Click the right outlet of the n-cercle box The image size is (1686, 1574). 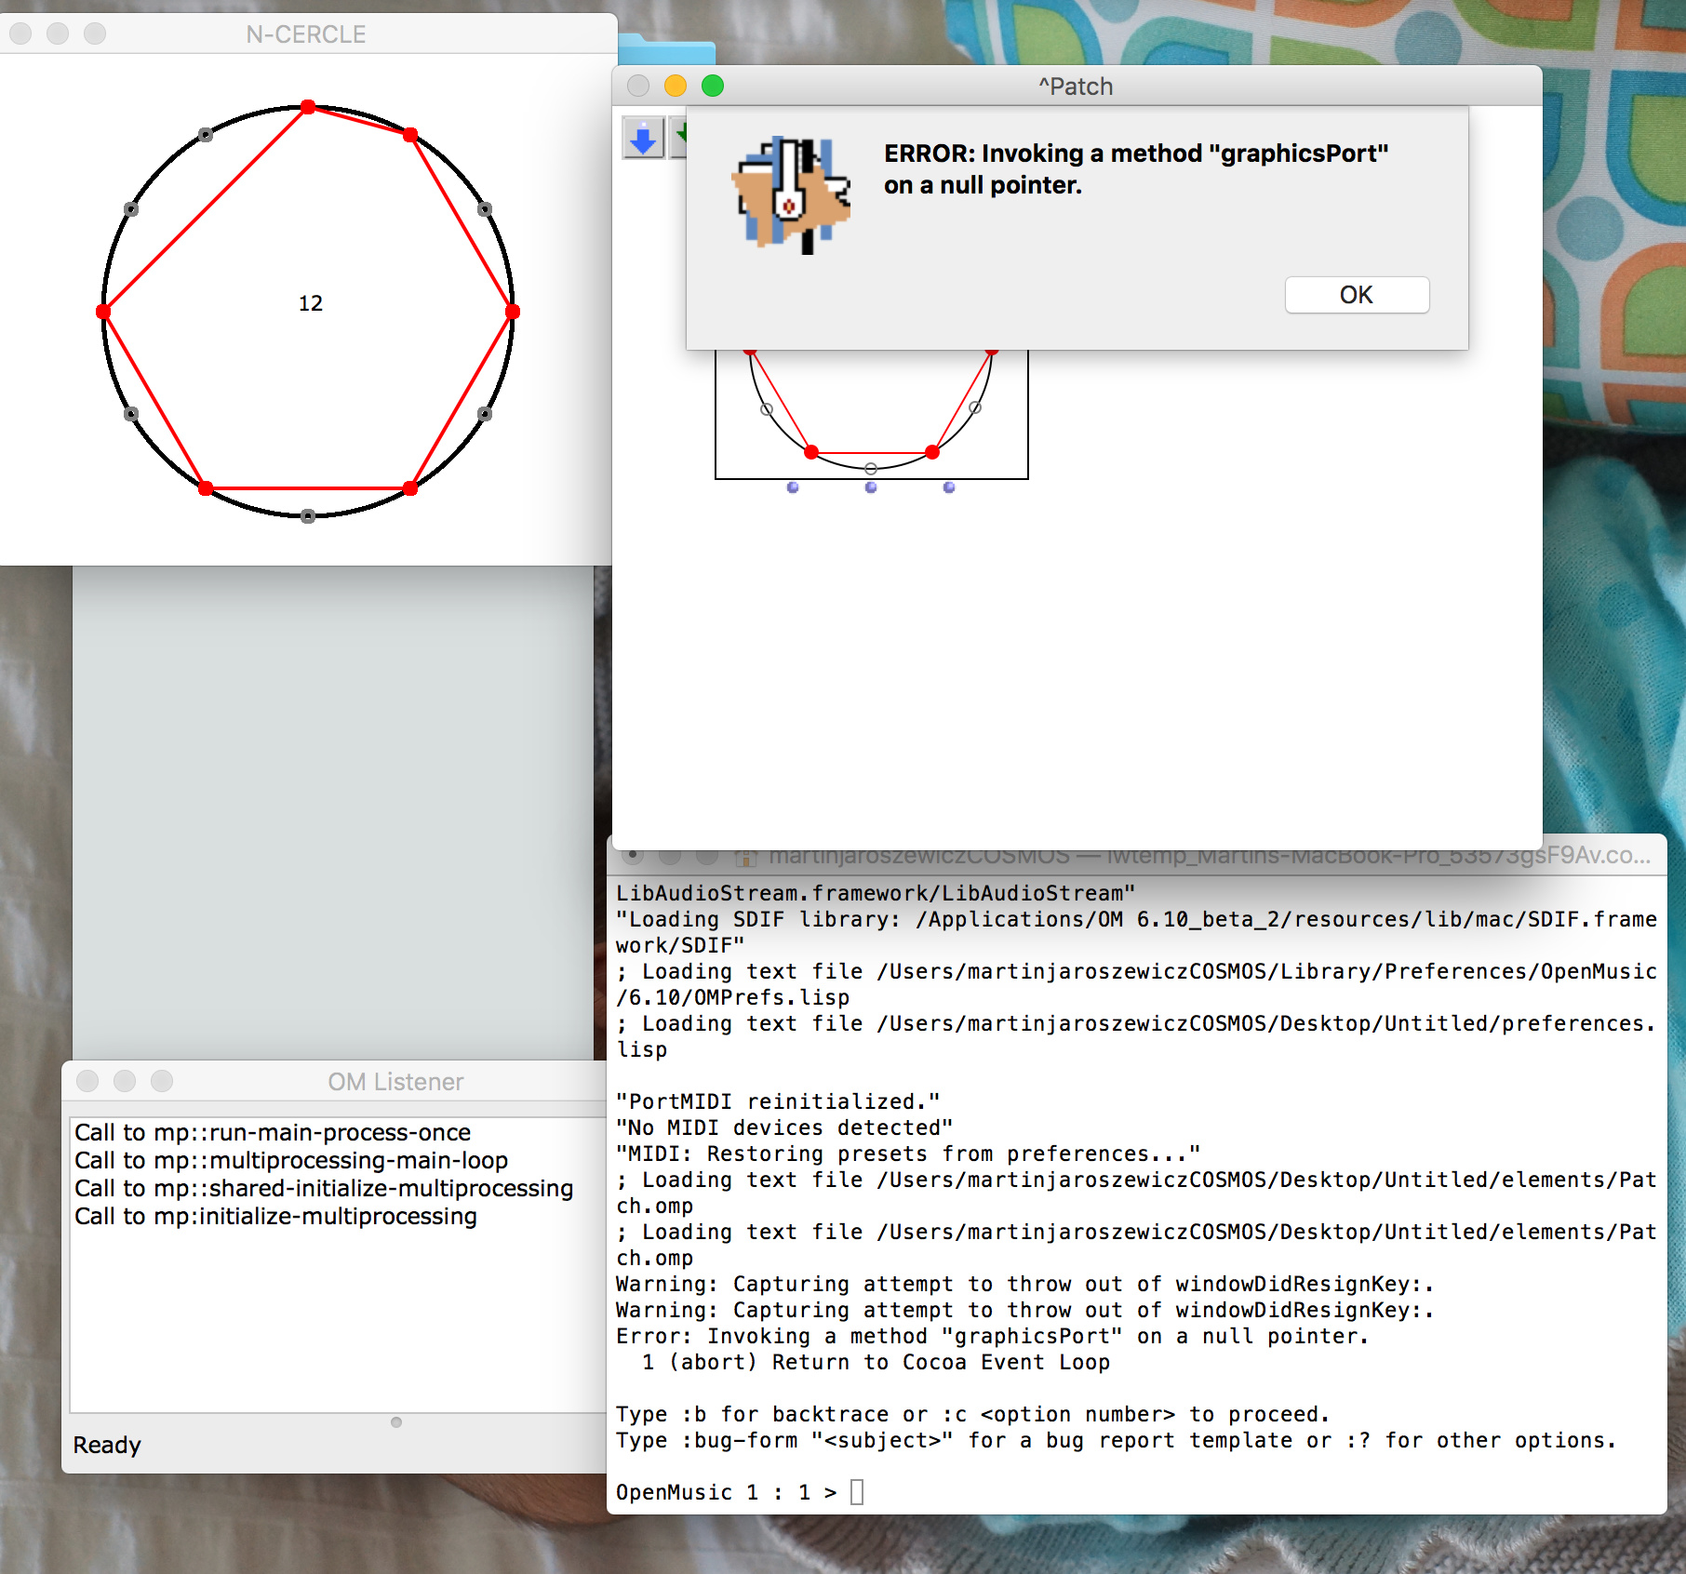click(949, 487)
